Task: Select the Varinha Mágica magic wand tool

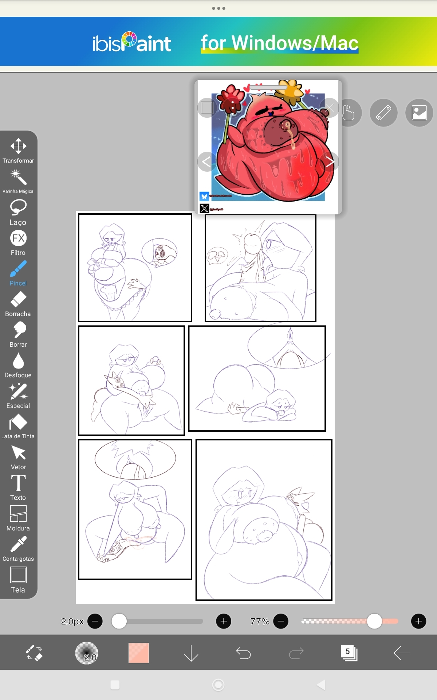Action: [18, 181]
